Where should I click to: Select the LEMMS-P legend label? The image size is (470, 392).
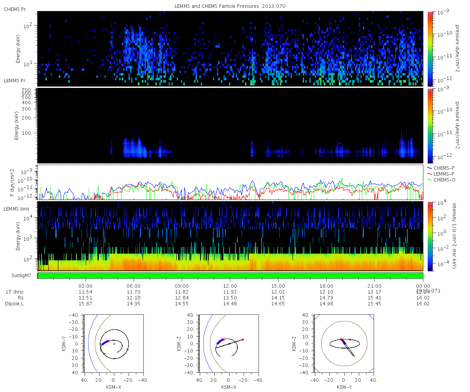445,174
